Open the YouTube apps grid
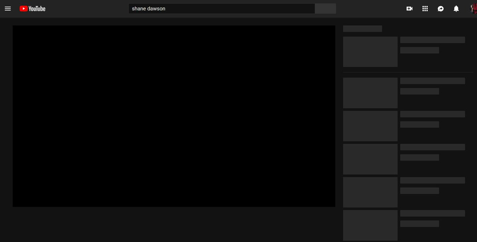 click(425, 8)
